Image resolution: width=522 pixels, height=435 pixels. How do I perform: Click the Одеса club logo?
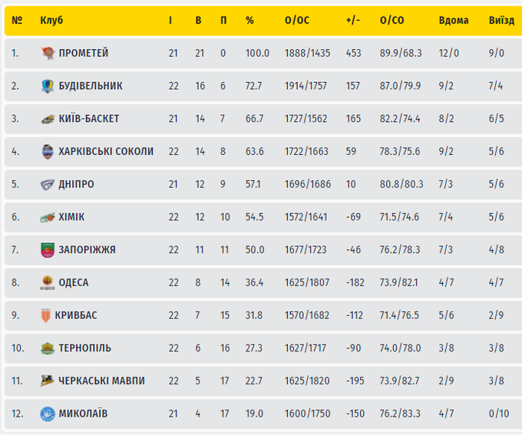coord(48,283)
